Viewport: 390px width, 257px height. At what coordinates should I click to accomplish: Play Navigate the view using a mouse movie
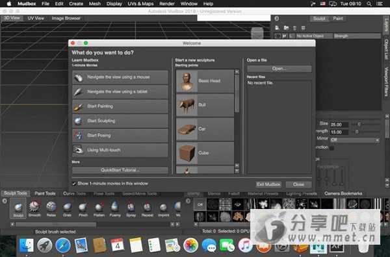tap(120, 77)
